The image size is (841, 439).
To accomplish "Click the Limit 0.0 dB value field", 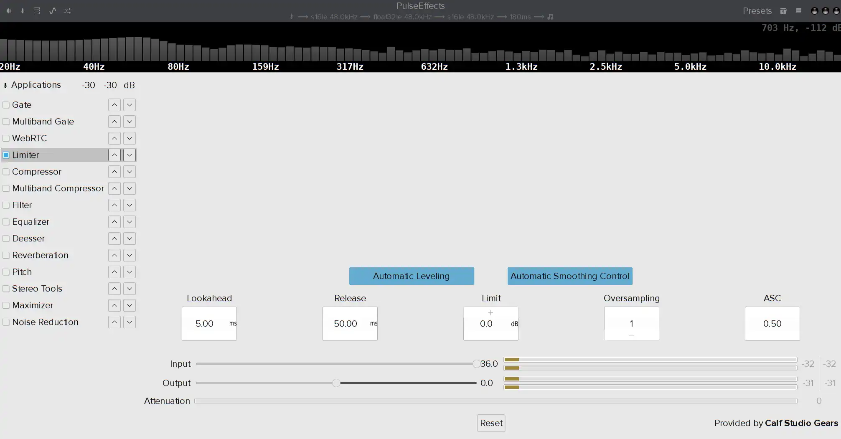I will (491, 324).
